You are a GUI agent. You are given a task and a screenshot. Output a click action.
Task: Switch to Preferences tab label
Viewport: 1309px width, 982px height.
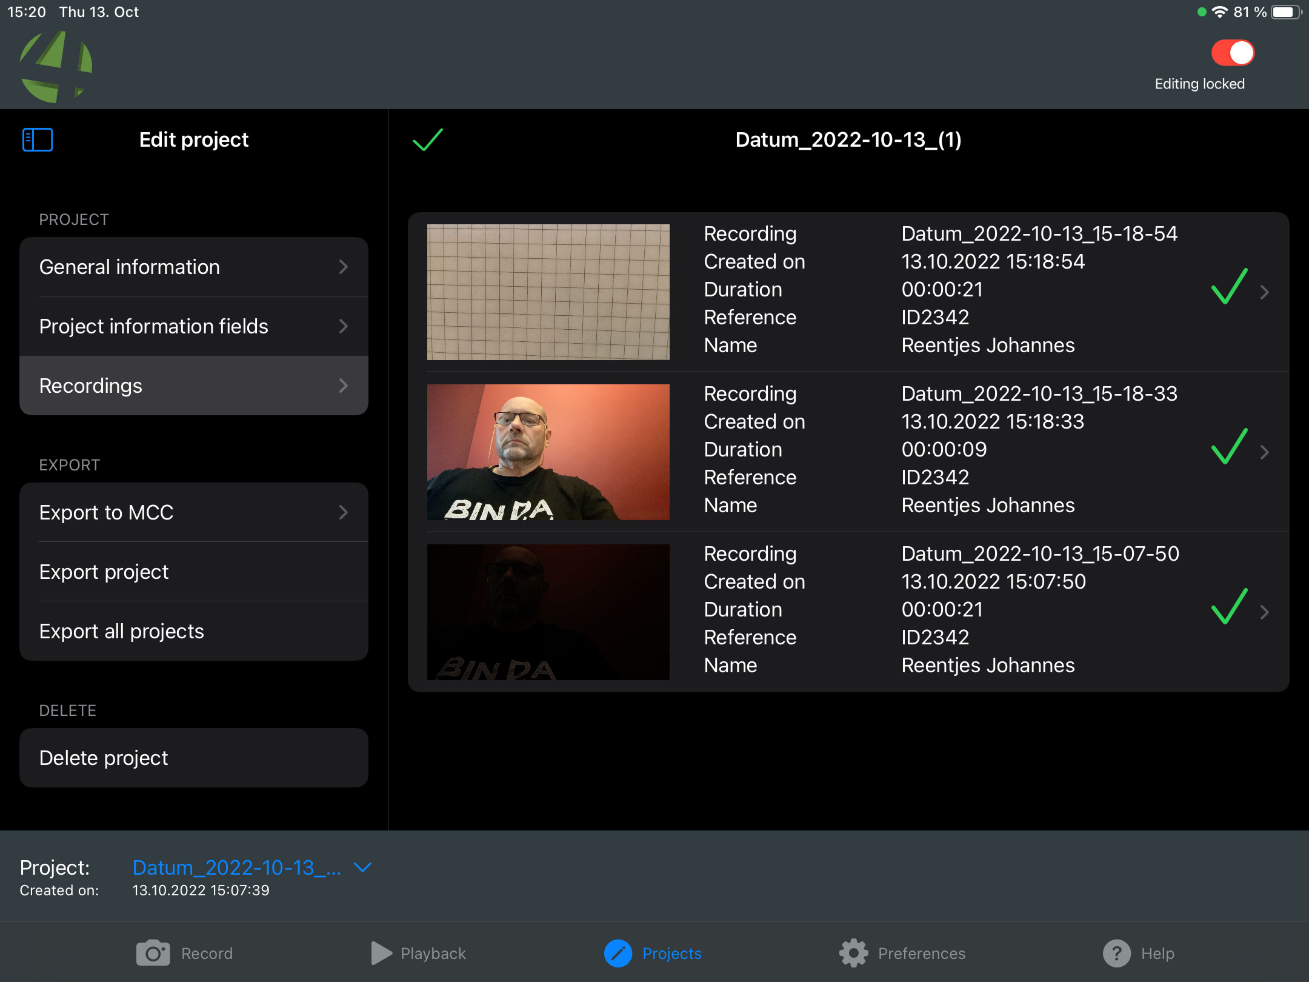921,954
